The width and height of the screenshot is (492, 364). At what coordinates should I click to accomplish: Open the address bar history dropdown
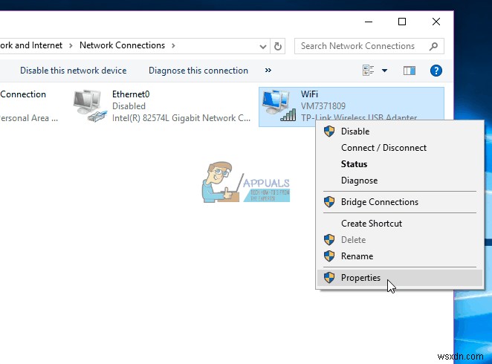pos(263,46)
